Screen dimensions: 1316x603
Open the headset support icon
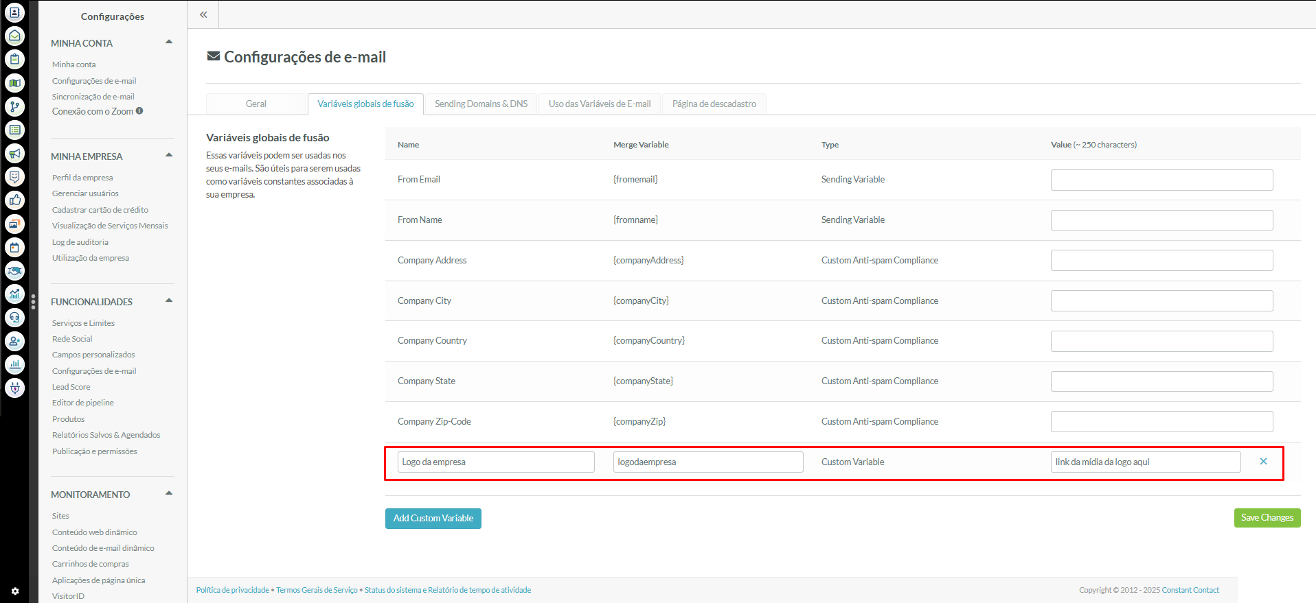[14, 318]
